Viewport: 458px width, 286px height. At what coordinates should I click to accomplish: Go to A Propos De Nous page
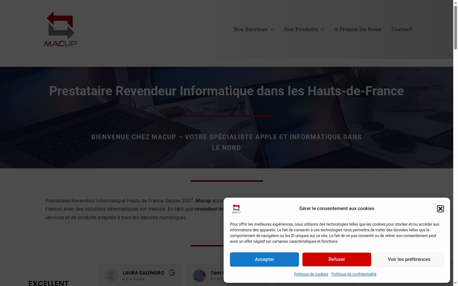point(357,29)
